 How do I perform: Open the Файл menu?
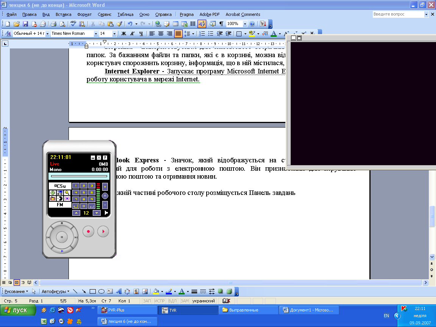click(x=11, y=14)
